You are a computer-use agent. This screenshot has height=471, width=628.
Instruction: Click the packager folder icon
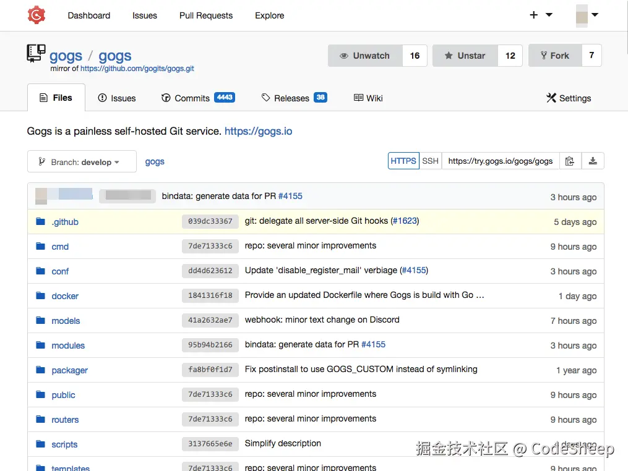[40, 370]
